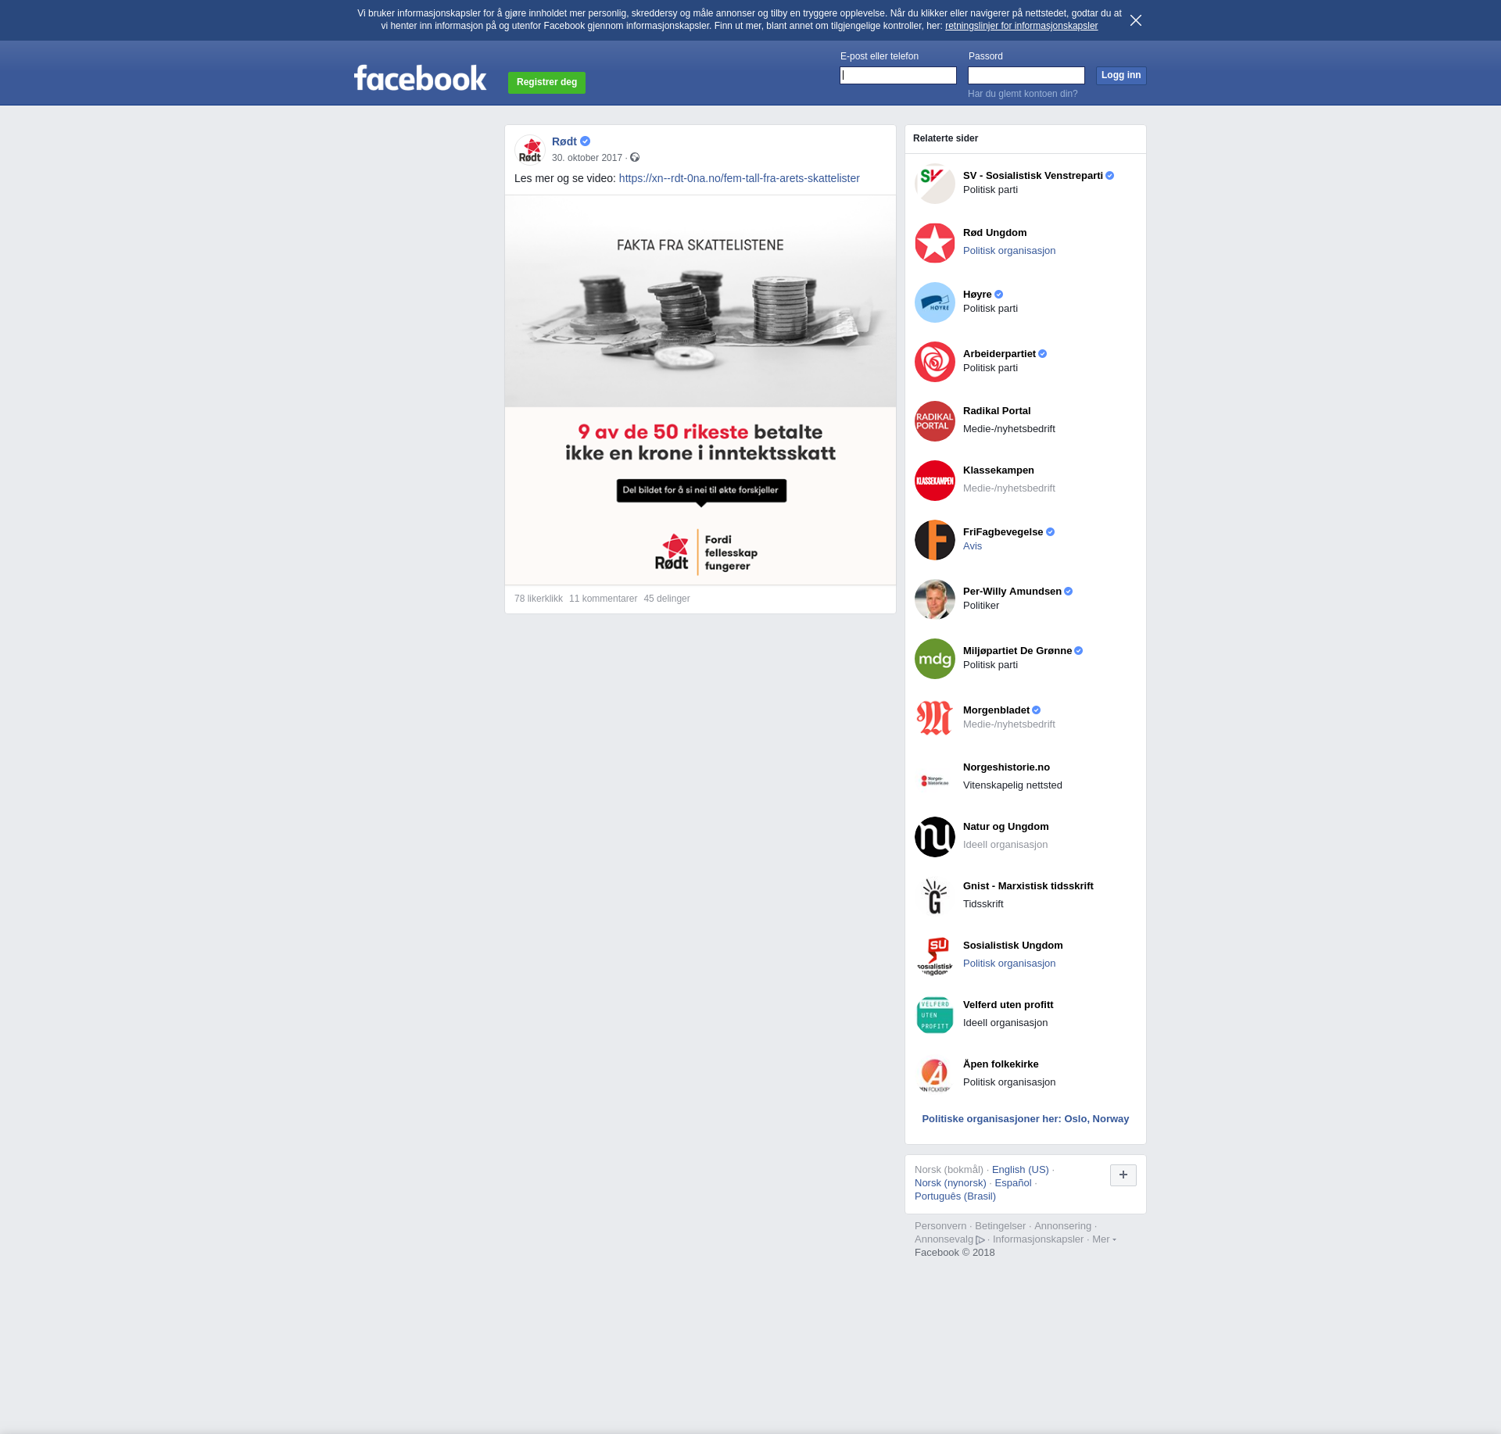
Task: Open SV Sosialistisk Venstreparti logo
Action: point(935,184)
